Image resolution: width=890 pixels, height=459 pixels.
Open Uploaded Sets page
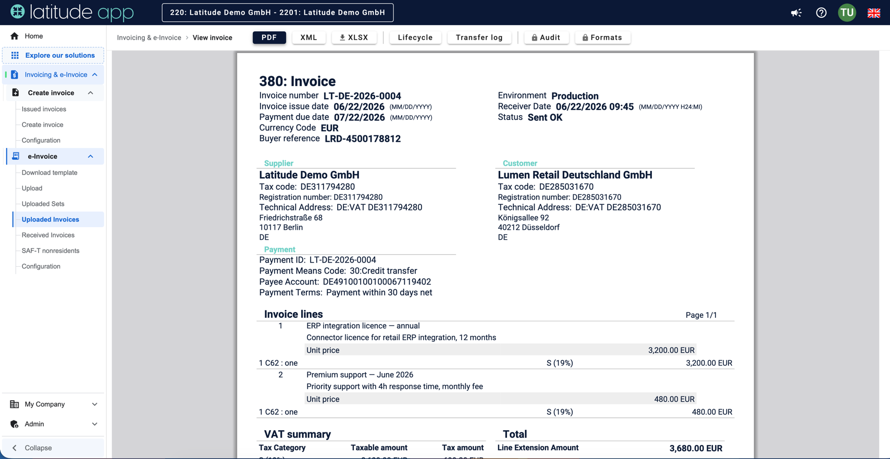pos(43,204)
